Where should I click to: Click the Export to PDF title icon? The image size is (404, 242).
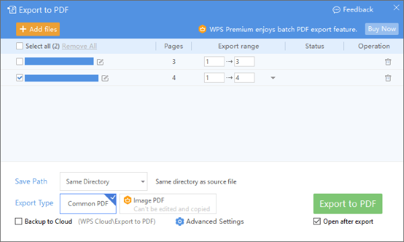click(x=12, y=10)
